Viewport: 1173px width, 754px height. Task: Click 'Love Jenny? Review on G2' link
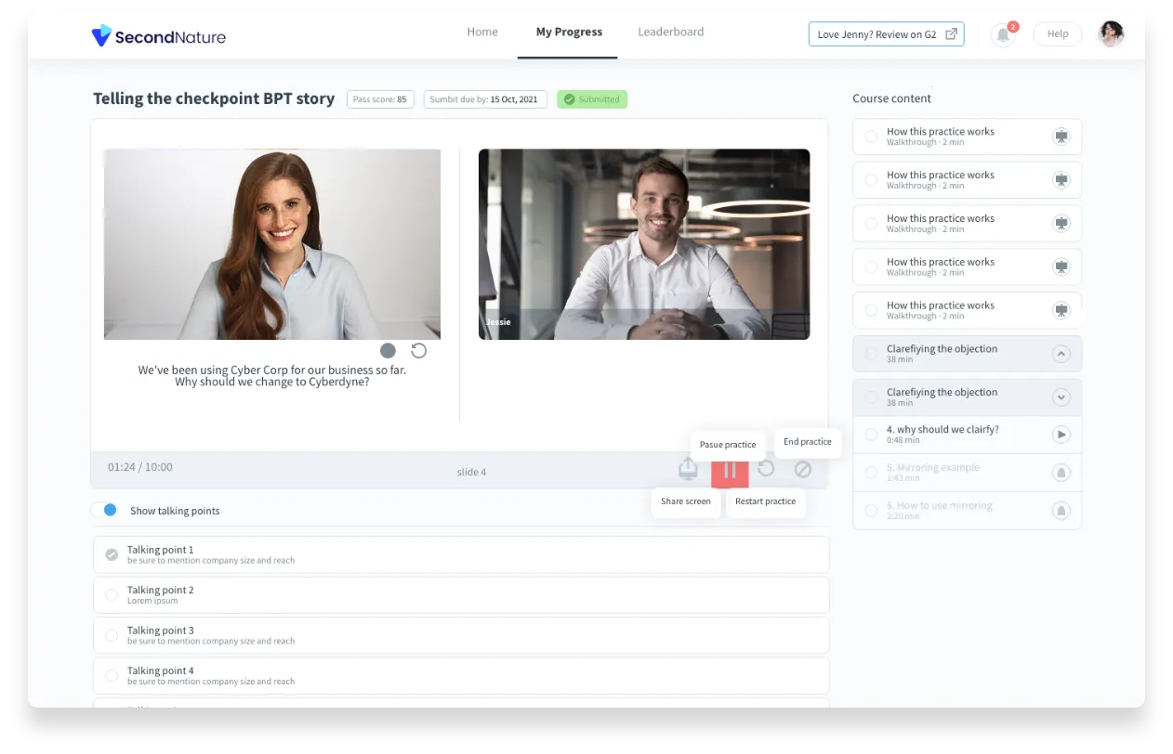885,32
